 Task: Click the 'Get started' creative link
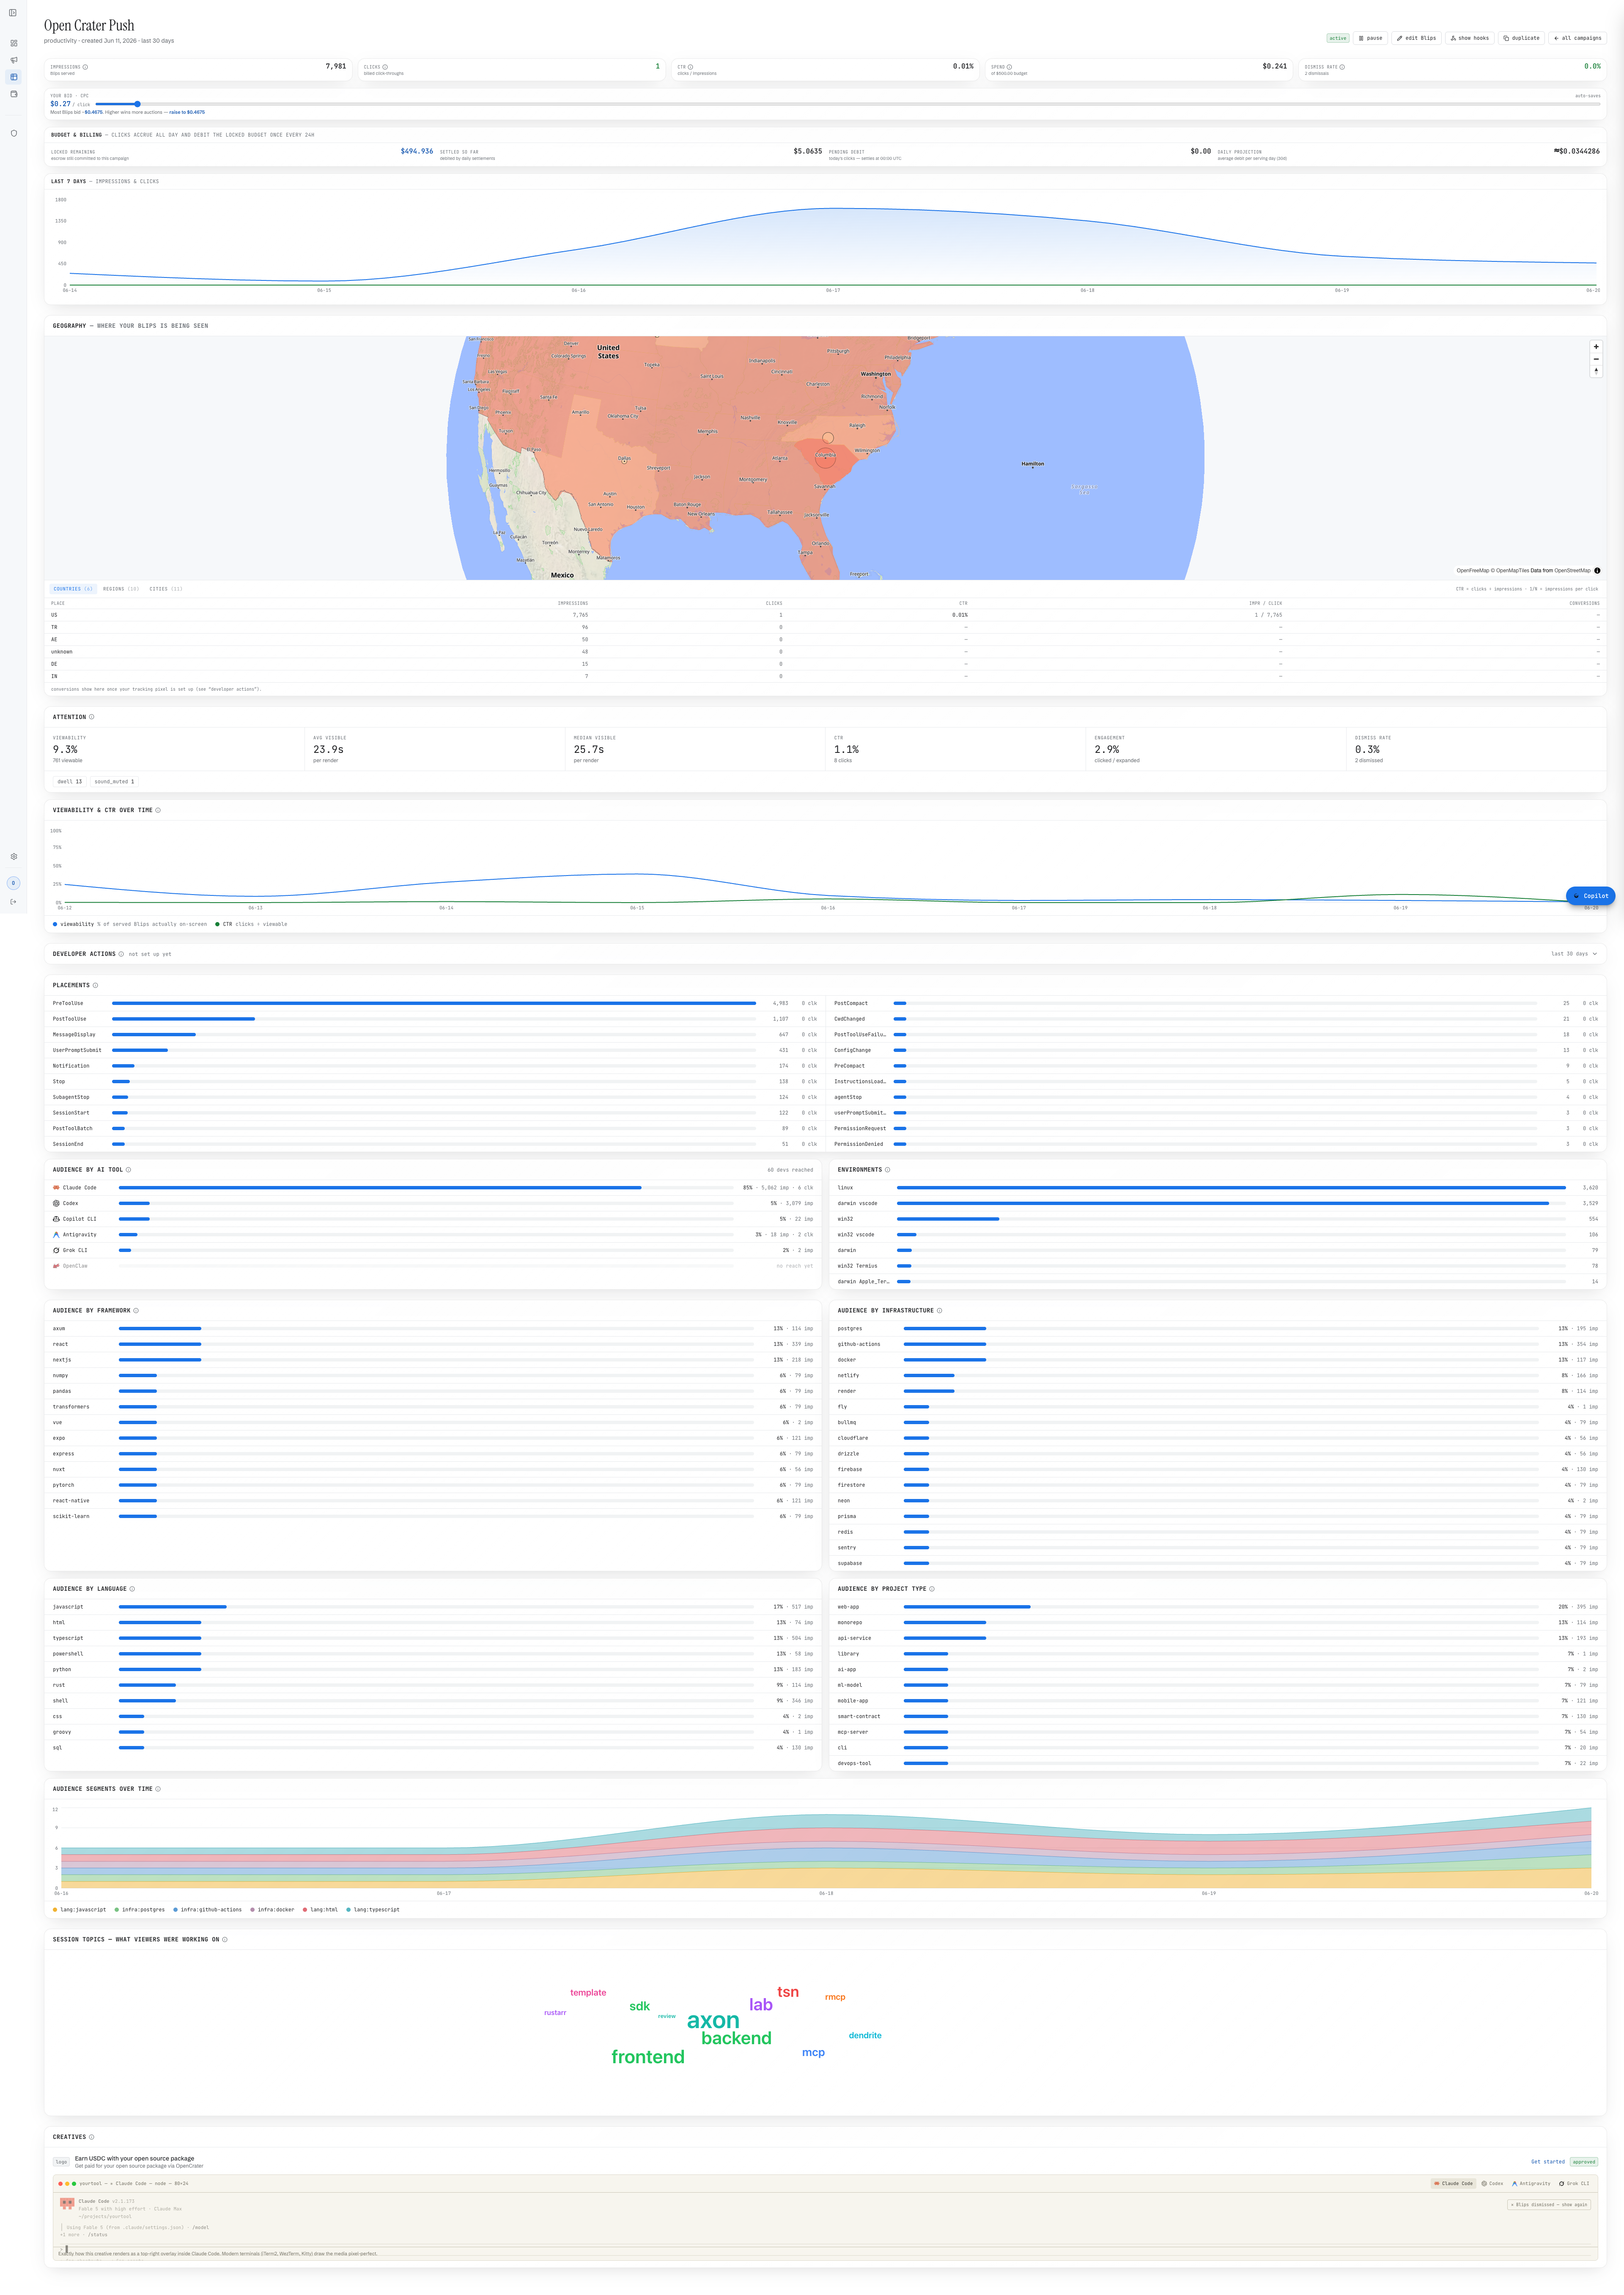coord(1548,2162)
